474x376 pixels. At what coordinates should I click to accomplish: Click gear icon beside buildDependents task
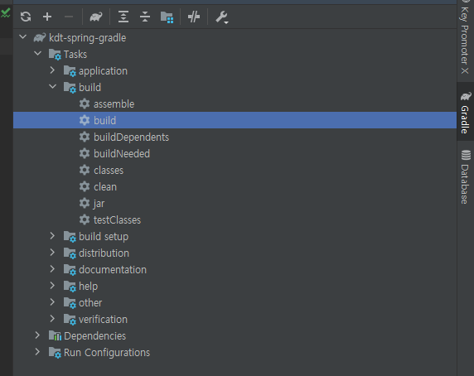85,137
